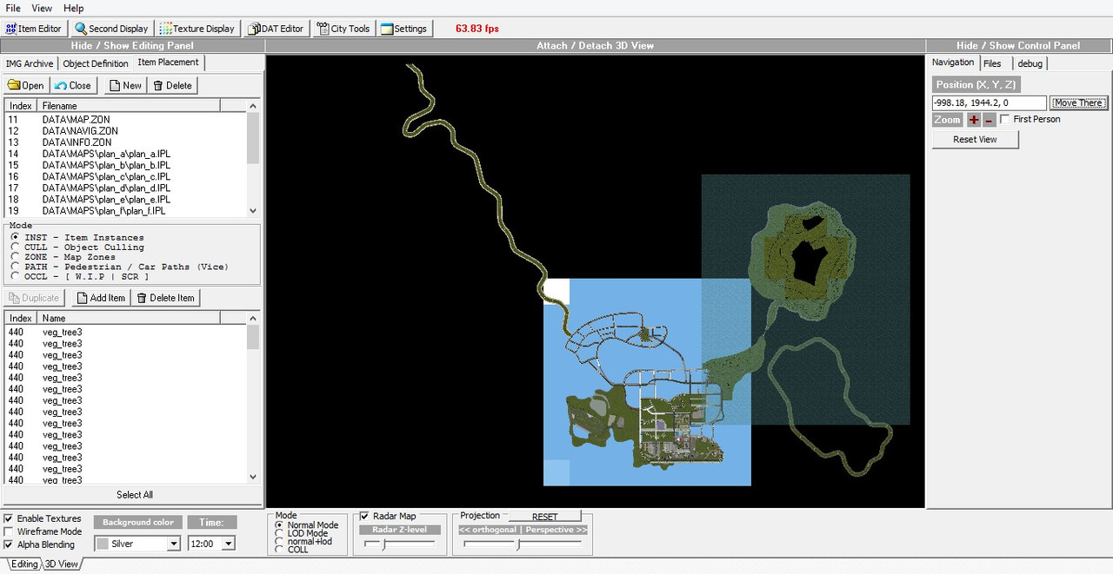Click the item list scroll-down arrow
The width and height of the screenshot is (1113, 574).
click(x=253, y=477)
